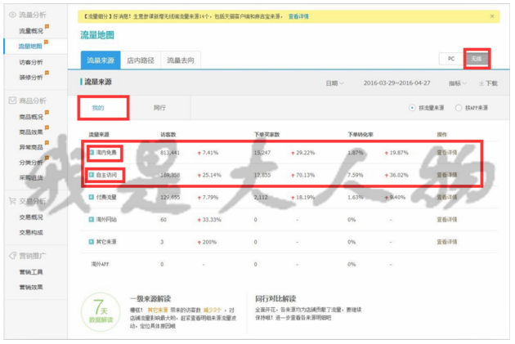
Task: Click the 商品分析 section icon
Action: click(x=11, y=101)
